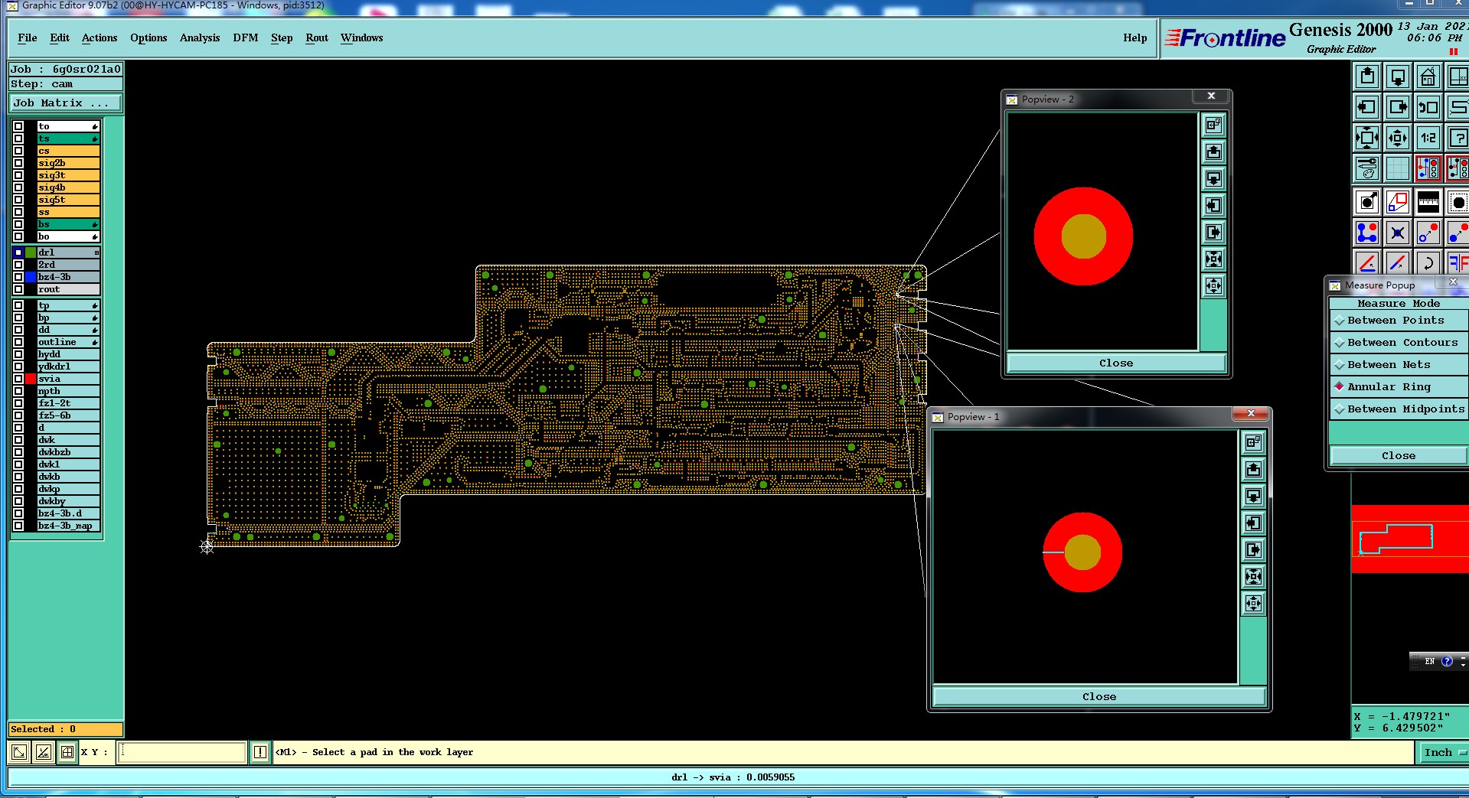Click the angle snap icon in bottom bar
This screenshot has height=798, width=1469.
click(44, 752)
